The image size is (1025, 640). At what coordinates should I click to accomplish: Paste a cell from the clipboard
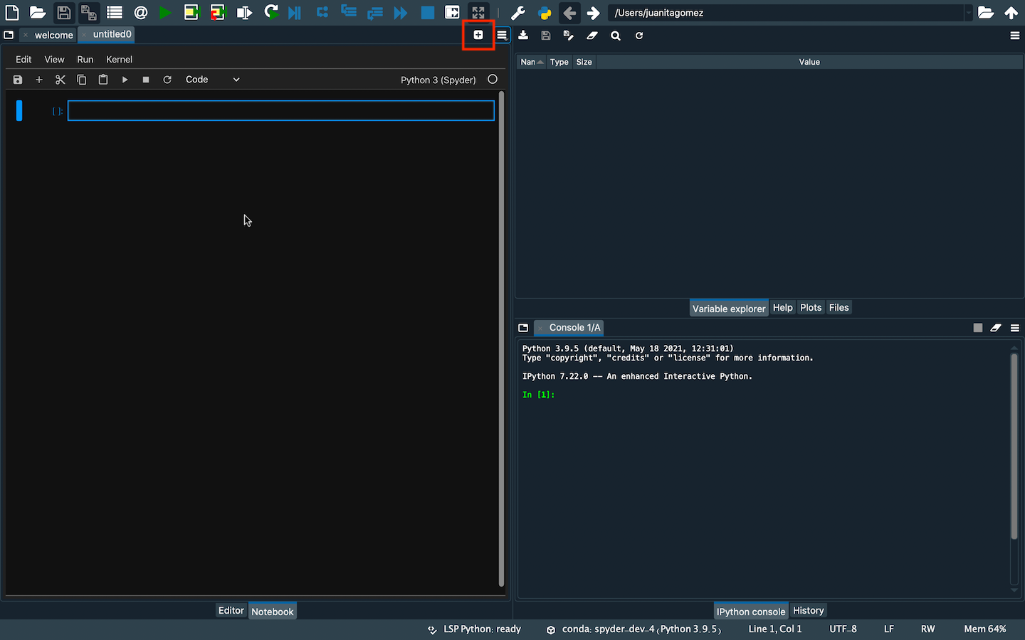pyautogui.click(x=102, y=80)
